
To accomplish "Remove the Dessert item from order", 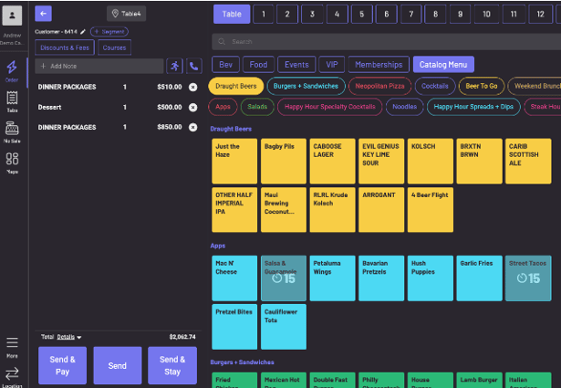I will (192, 107).
